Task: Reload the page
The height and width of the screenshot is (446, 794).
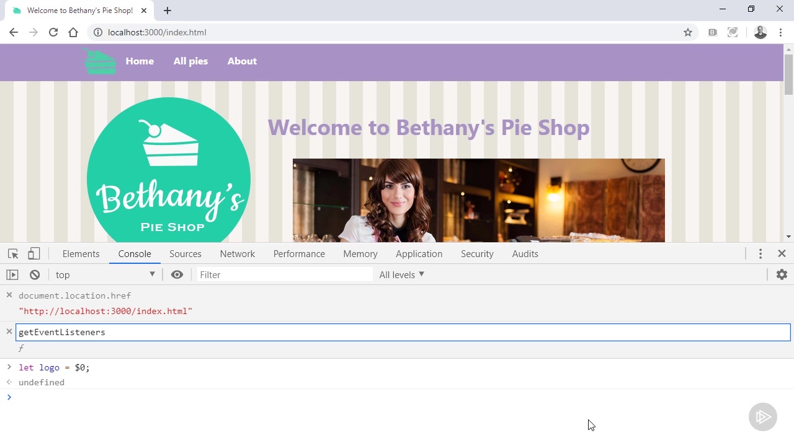Action: 53,32
